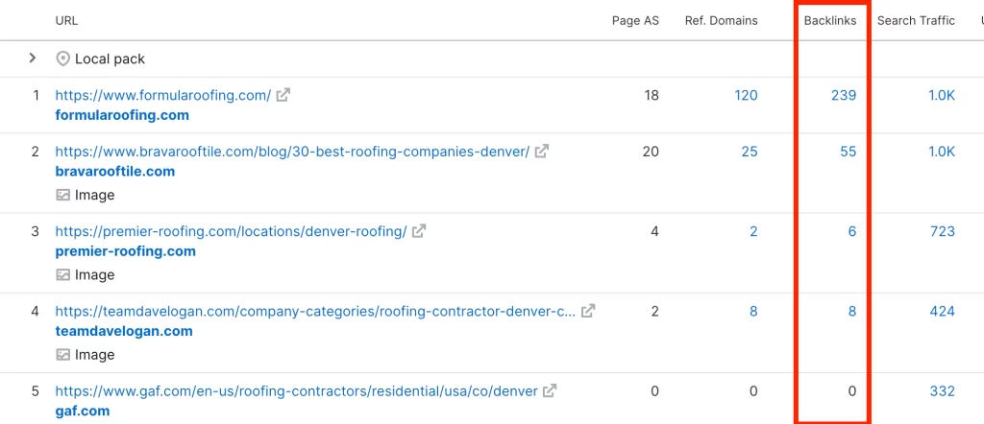984x424 pixels.
Task: Expand the Local pack row chevron
Action: pos(33,59)
